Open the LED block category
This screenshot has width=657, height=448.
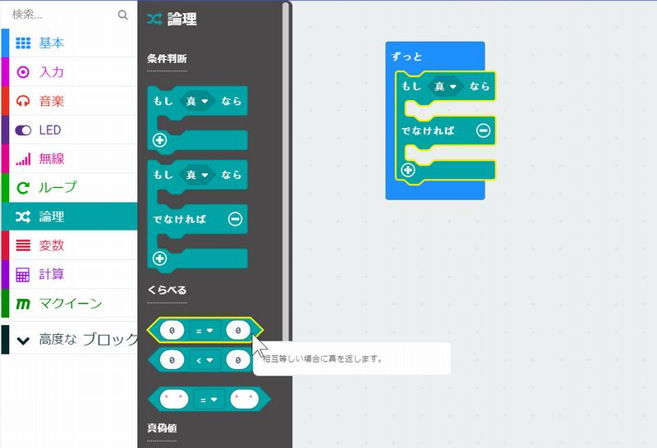coord(49,130)
